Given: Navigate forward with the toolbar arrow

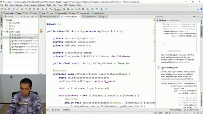Looking at the screenshot, I should (x=46, y=9).
